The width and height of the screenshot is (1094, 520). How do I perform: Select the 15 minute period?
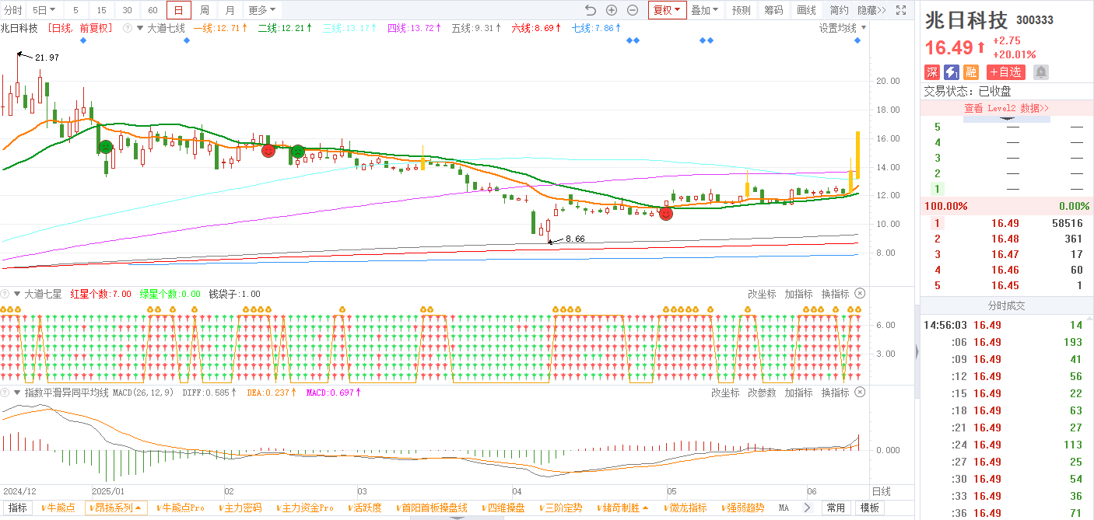(x=101, y=10)
